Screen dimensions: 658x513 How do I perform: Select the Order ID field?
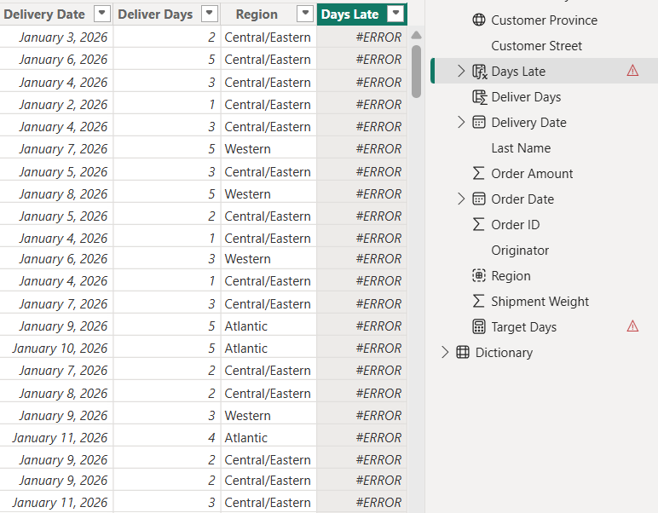tap(516, 225)
